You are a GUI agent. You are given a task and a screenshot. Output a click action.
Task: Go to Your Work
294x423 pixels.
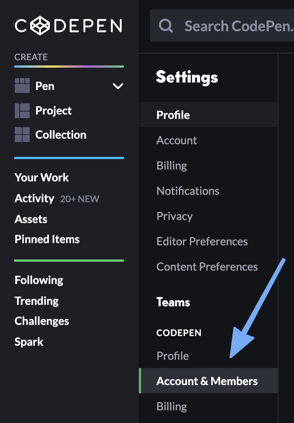pyautogui.click(x=42, y=177)
